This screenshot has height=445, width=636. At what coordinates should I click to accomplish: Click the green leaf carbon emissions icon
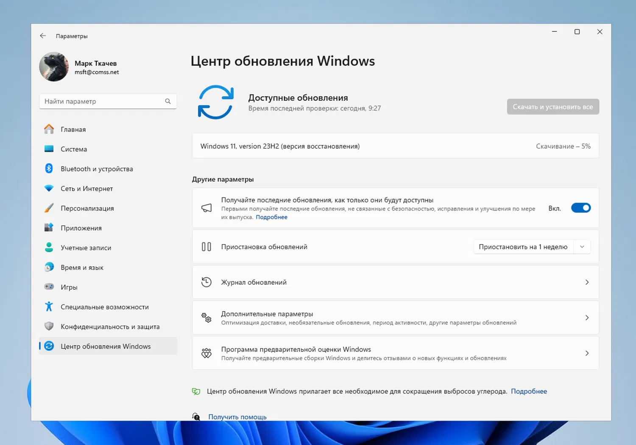[196, 391]
